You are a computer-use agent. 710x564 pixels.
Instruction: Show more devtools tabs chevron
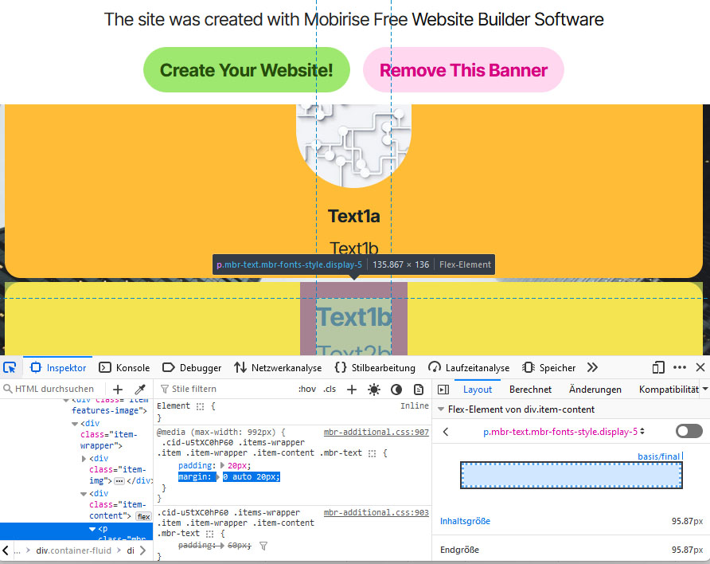click(592, 367)
